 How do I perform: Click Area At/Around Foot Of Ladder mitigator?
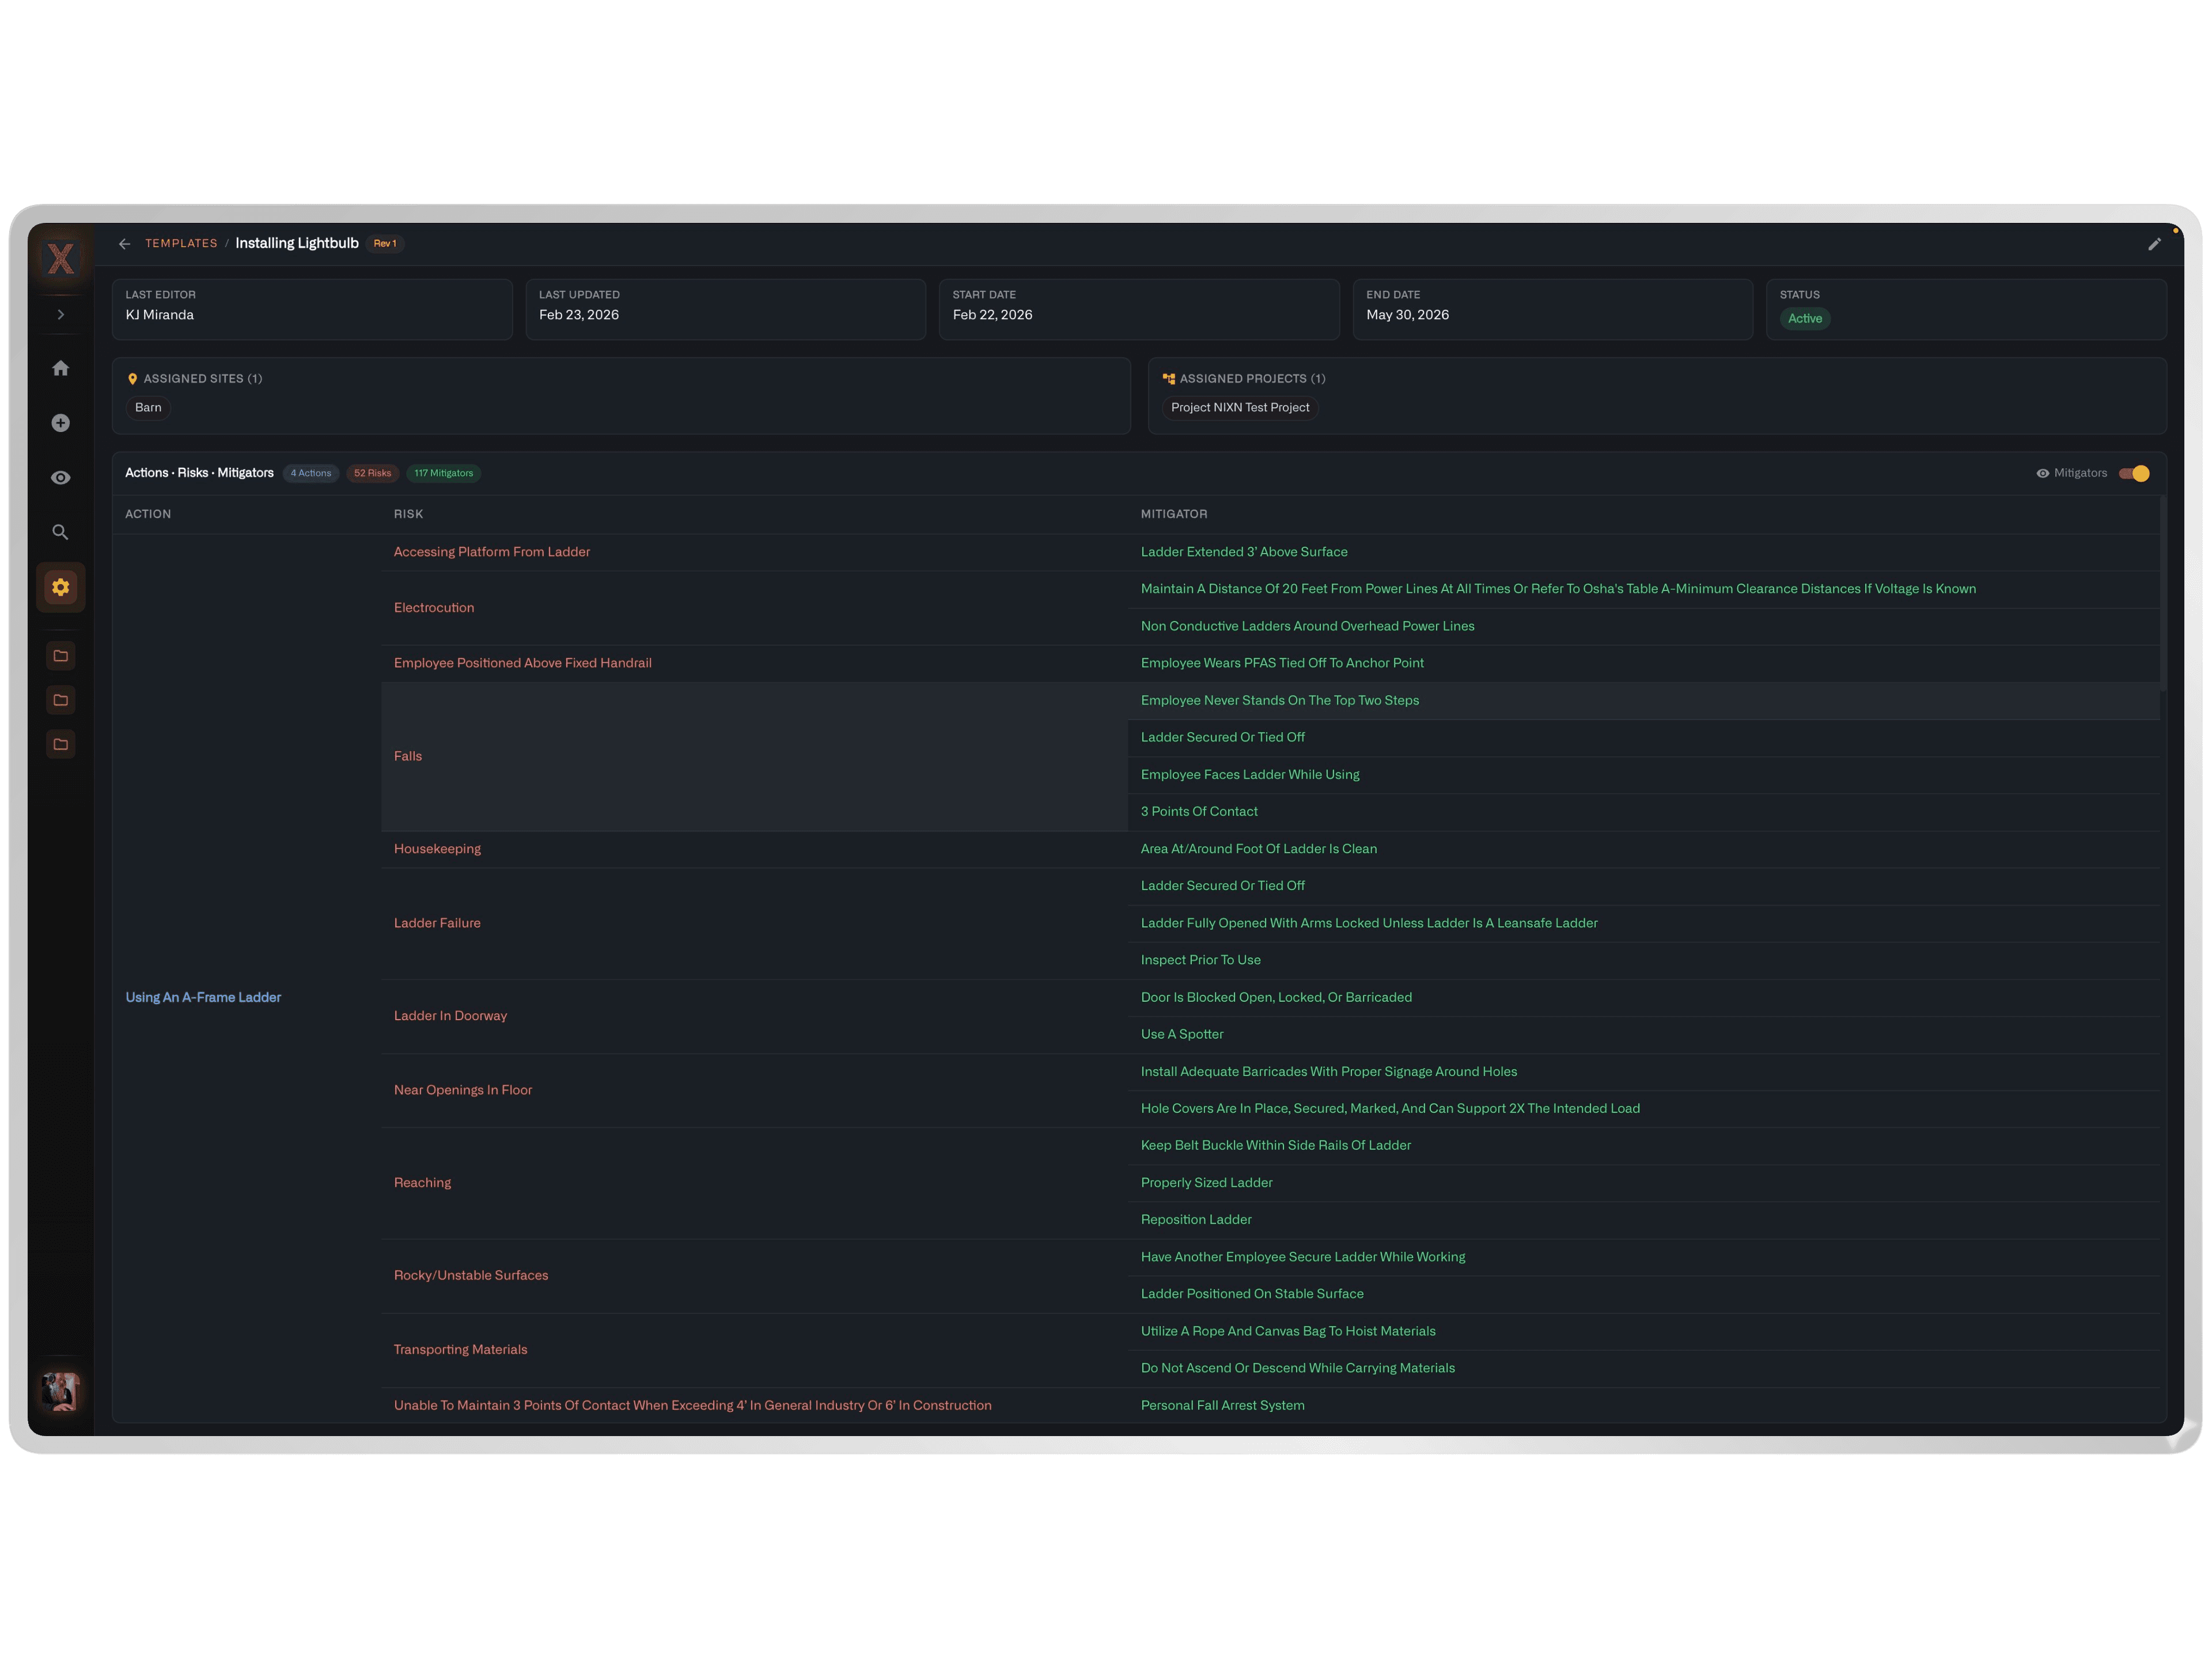tap(1259, 848)
